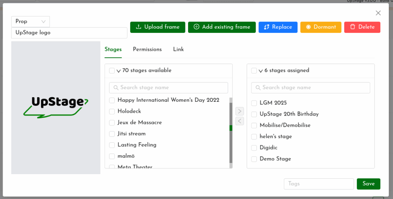Click the Upload frame button
The height and width of the screenshot is (199, 393).
tap(157, 27)
